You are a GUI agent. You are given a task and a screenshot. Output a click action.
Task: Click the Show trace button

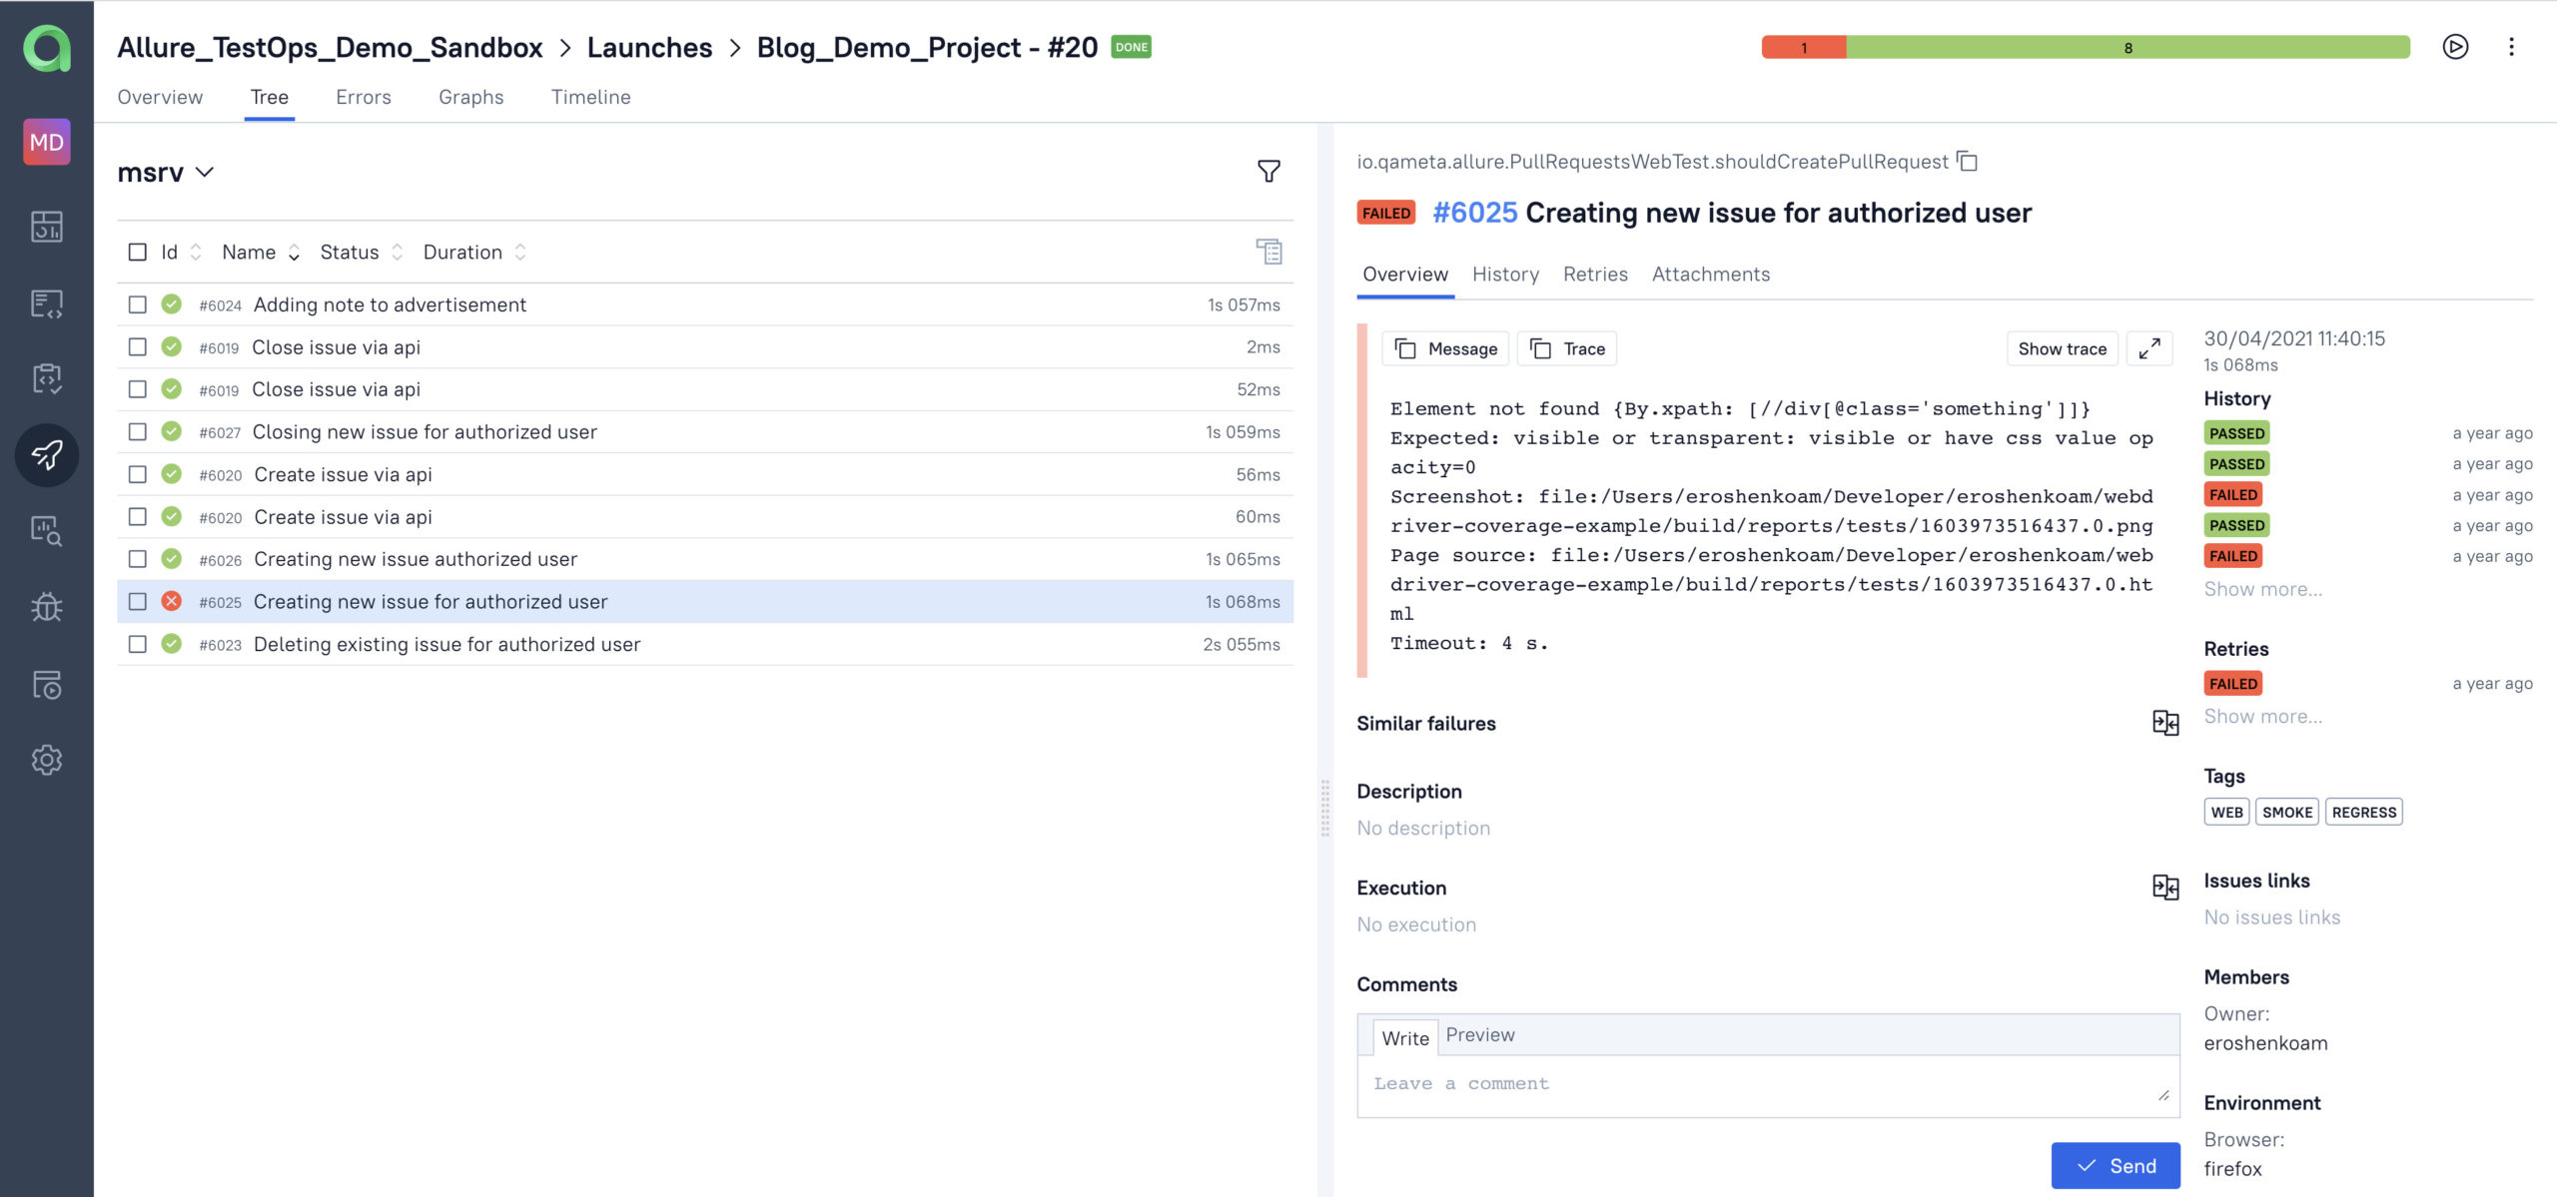[2062, 348]
